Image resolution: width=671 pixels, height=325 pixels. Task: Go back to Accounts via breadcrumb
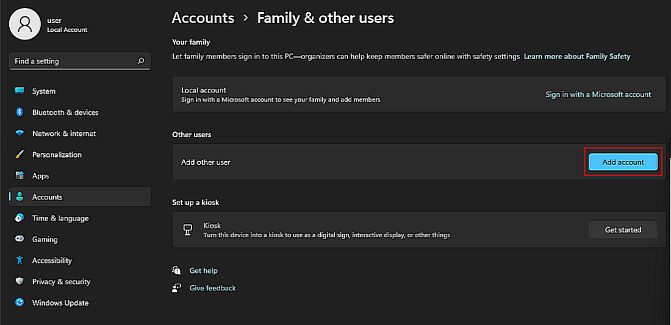point(203,18)
